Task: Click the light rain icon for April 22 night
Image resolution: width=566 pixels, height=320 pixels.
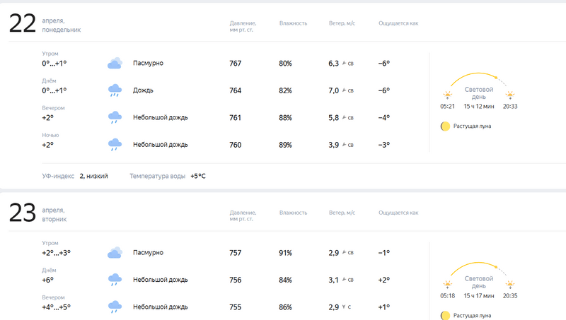Action: tap(115, 145)
